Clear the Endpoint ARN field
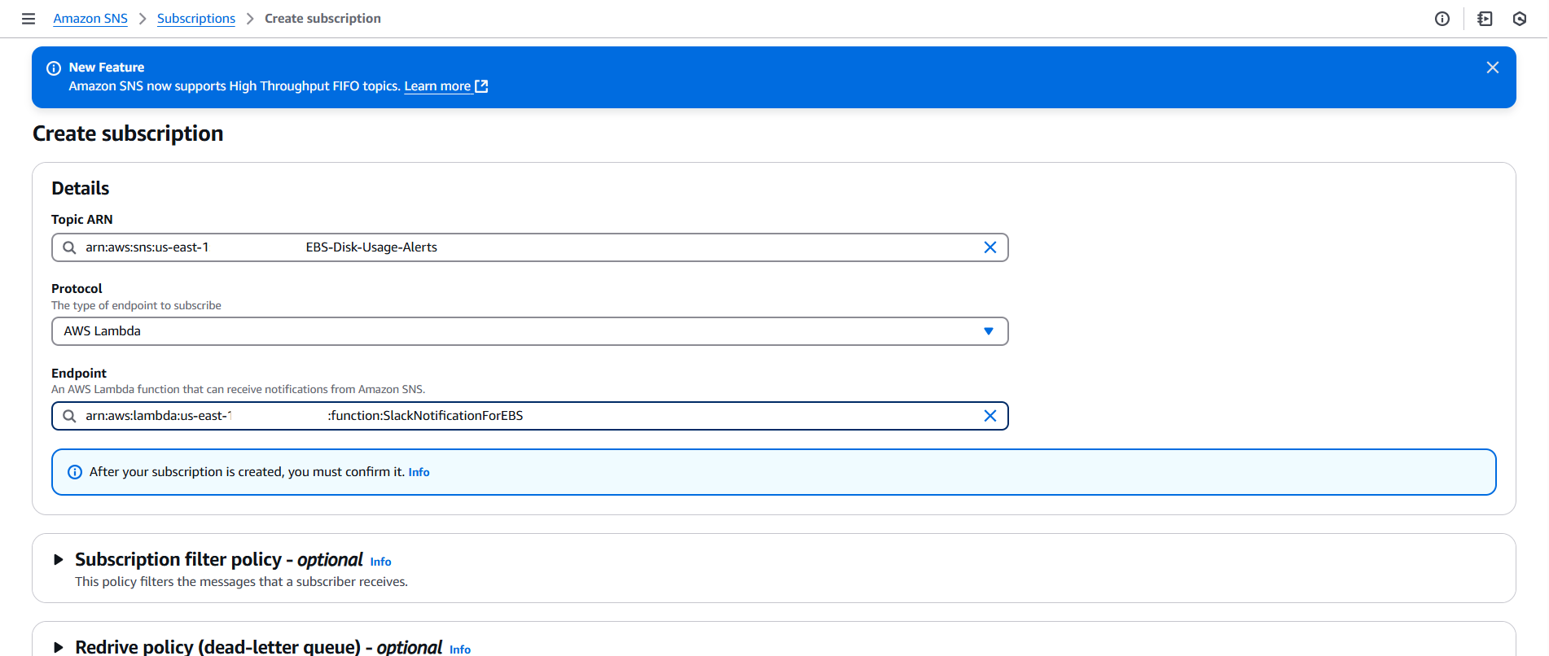1549x656 pixels. pyautogui.click(x=990, y=416)
